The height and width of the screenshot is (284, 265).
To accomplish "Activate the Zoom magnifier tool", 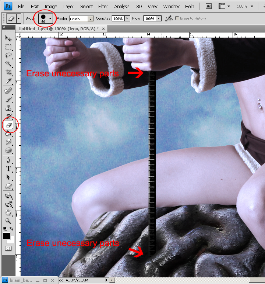I will 8,221.
